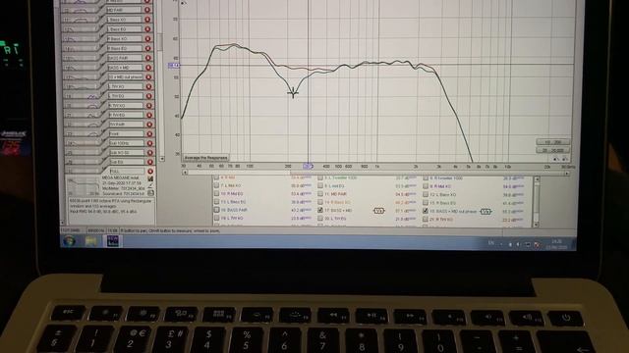
Task: Click graph horizontal scrollbar right arrow
Action: 567,174
